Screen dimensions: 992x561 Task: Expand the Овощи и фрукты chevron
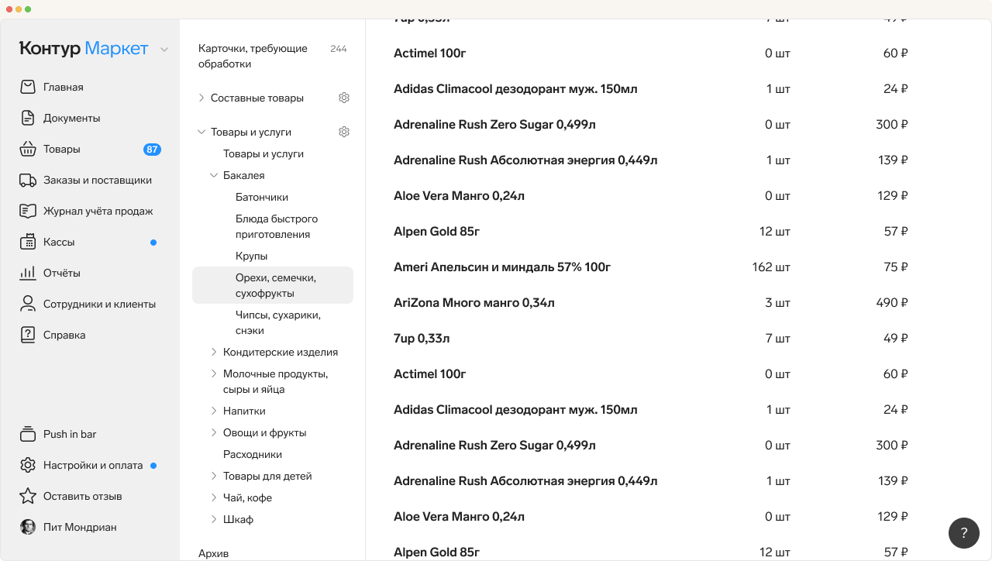tap(214, 432)
